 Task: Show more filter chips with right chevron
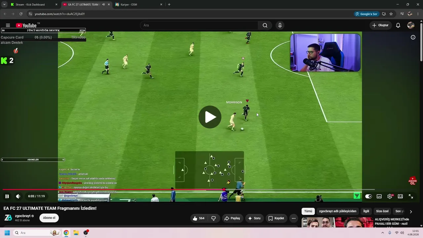pyautogui.click(x=411, y=212)
